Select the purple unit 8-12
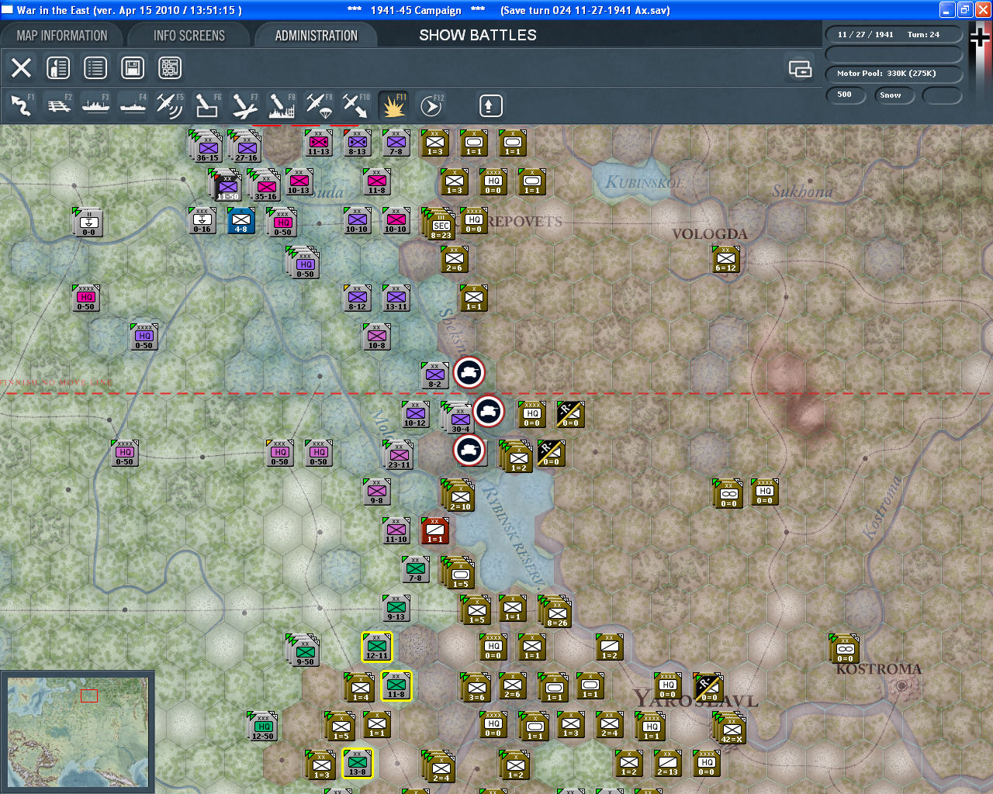The height and width of the screenshot is (794, 993). [x=358, y=299]
